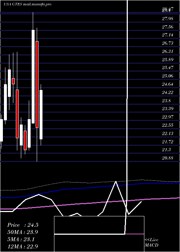Click the 26.73 price axis label
Image resolution: width=180 pixels, height=252 pixels.
[x=167, y=43]
